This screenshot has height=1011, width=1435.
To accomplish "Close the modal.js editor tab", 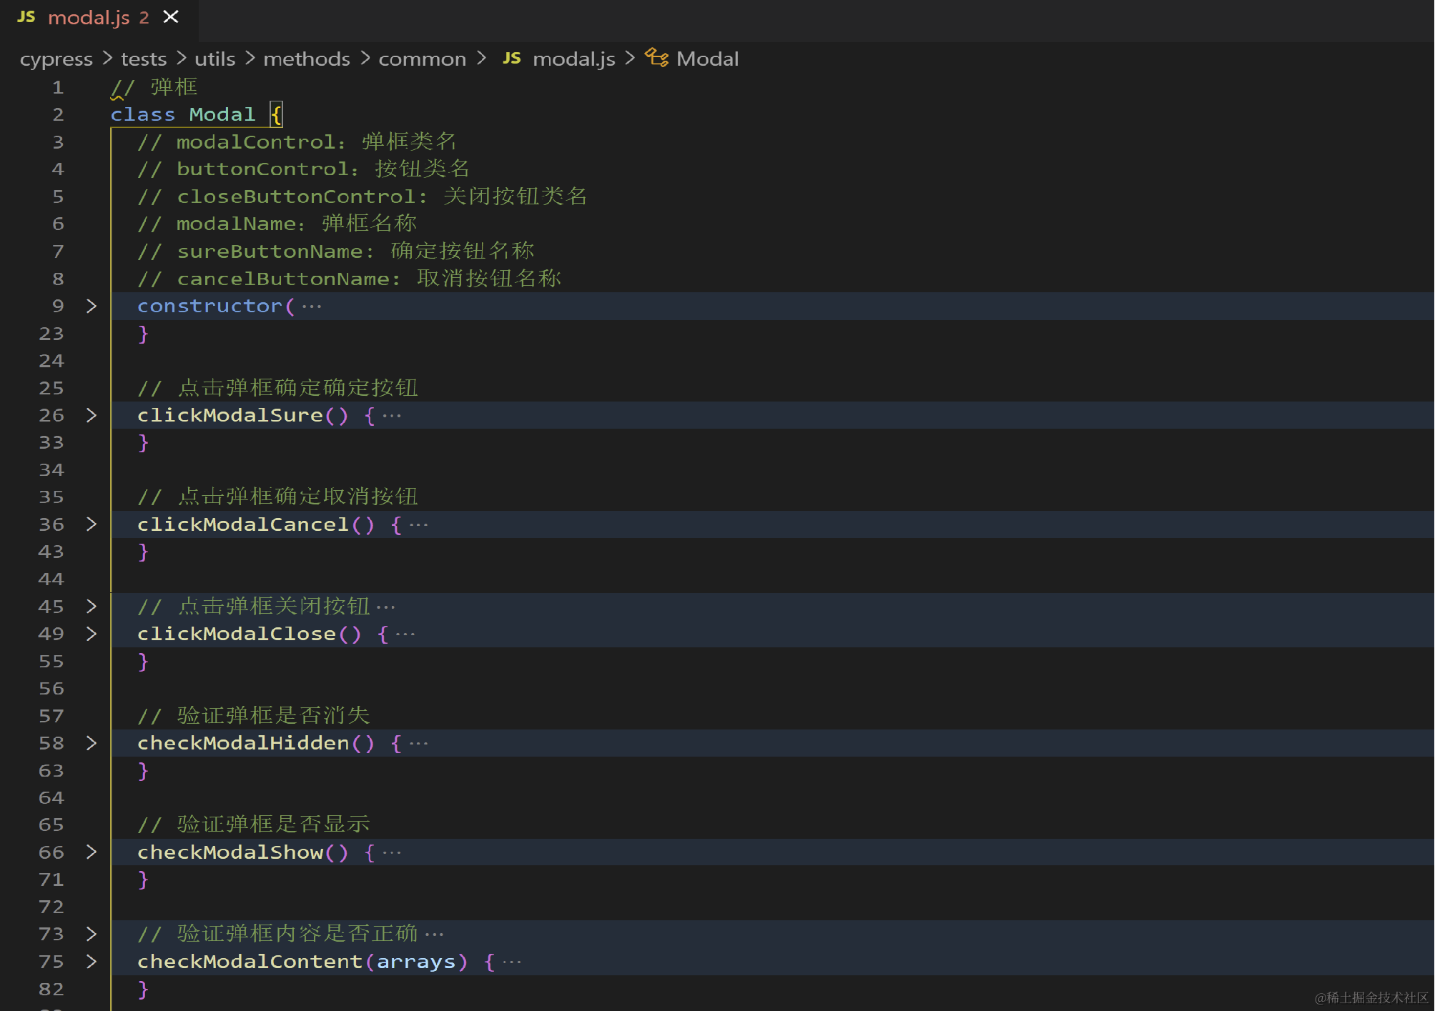I will pyautogui.click(x=171, y=16).
